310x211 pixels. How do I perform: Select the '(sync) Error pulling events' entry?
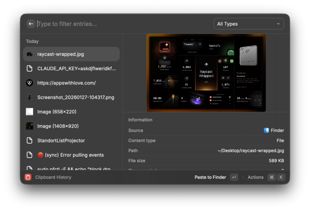[x=71, y=155]
